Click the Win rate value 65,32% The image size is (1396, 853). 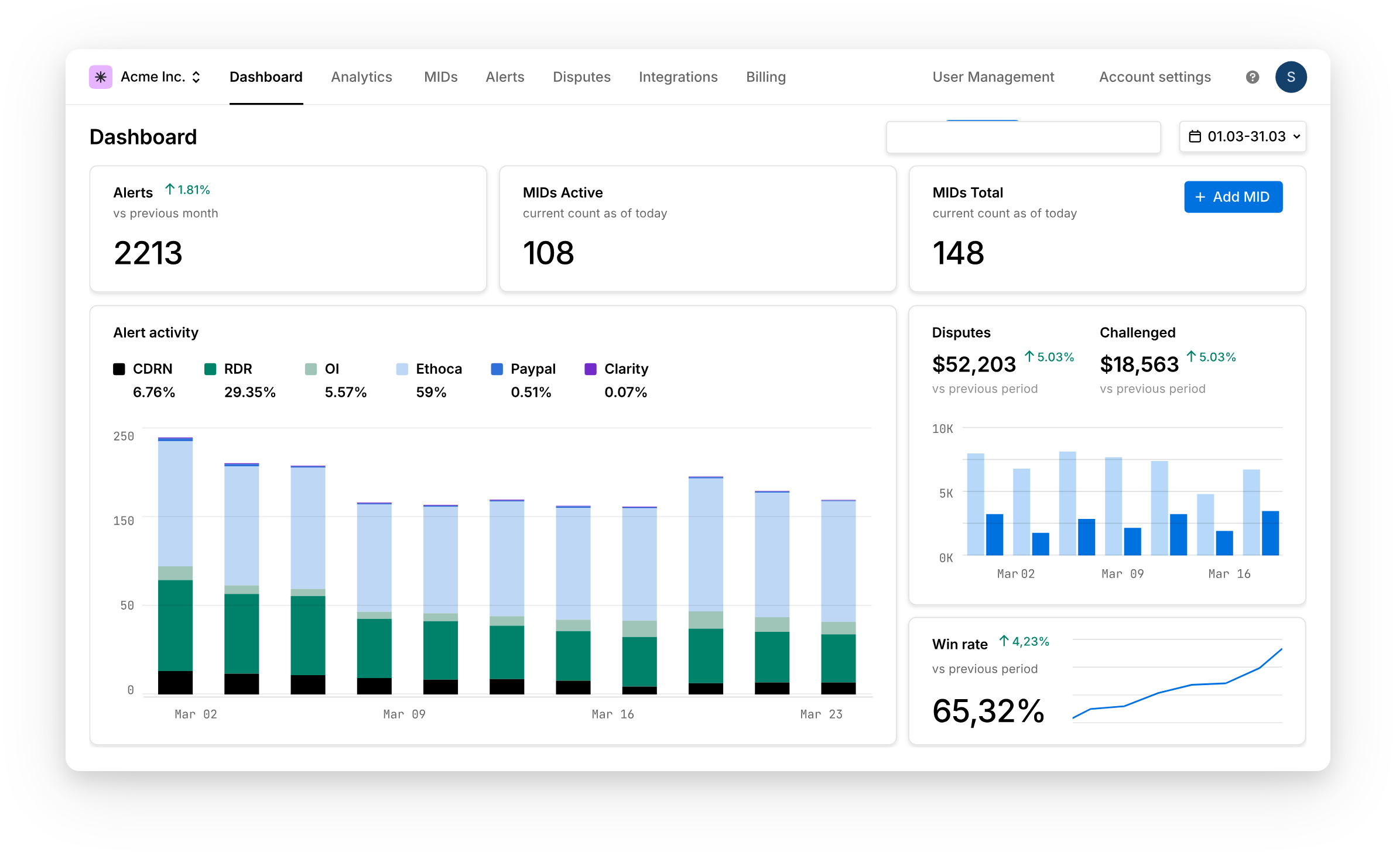click(x=988, y=712)
